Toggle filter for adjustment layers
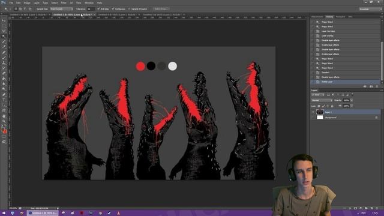This screenshot has width=384, height=216. pyautogui.click(x=334, y=95)
